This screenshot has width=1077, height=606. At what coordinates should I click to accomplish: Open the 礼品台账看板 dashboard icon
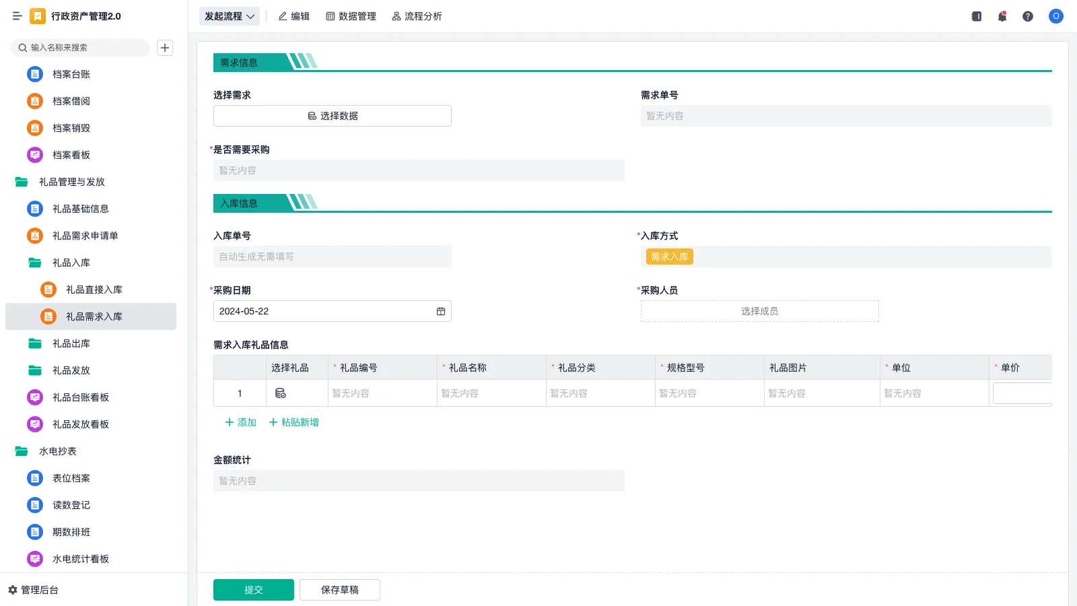coord(35,397)
